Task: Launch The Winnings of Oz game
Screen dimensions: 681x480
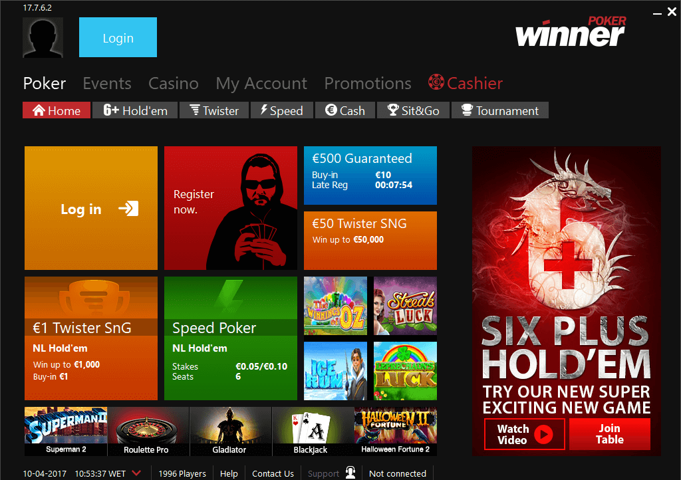Action: click(335, 306)
